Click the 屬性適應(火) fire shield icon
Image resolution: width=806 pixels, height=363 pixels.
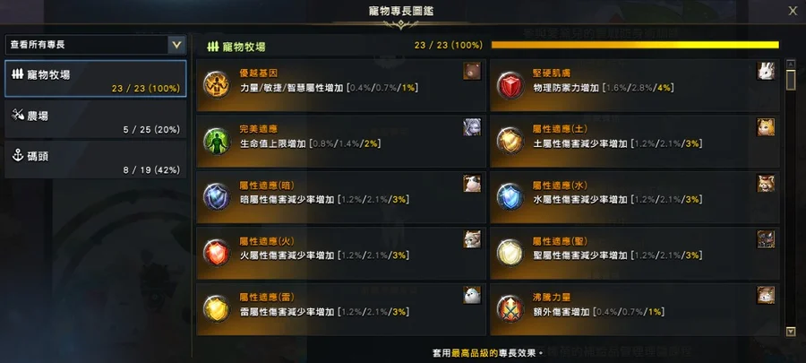[216, 253]
